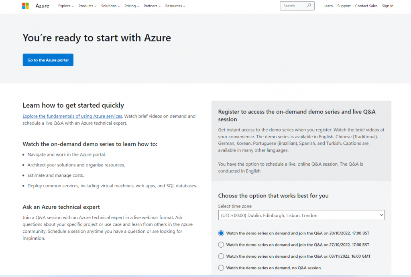Screen dimensions: 411x277
Task: Open the Select time zone dropdown
Action: [301, 215]
